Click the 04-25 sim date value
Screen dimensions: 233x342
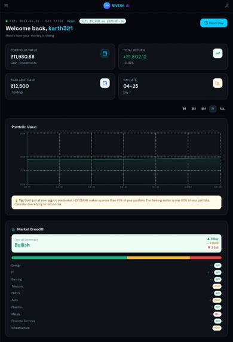131,86
